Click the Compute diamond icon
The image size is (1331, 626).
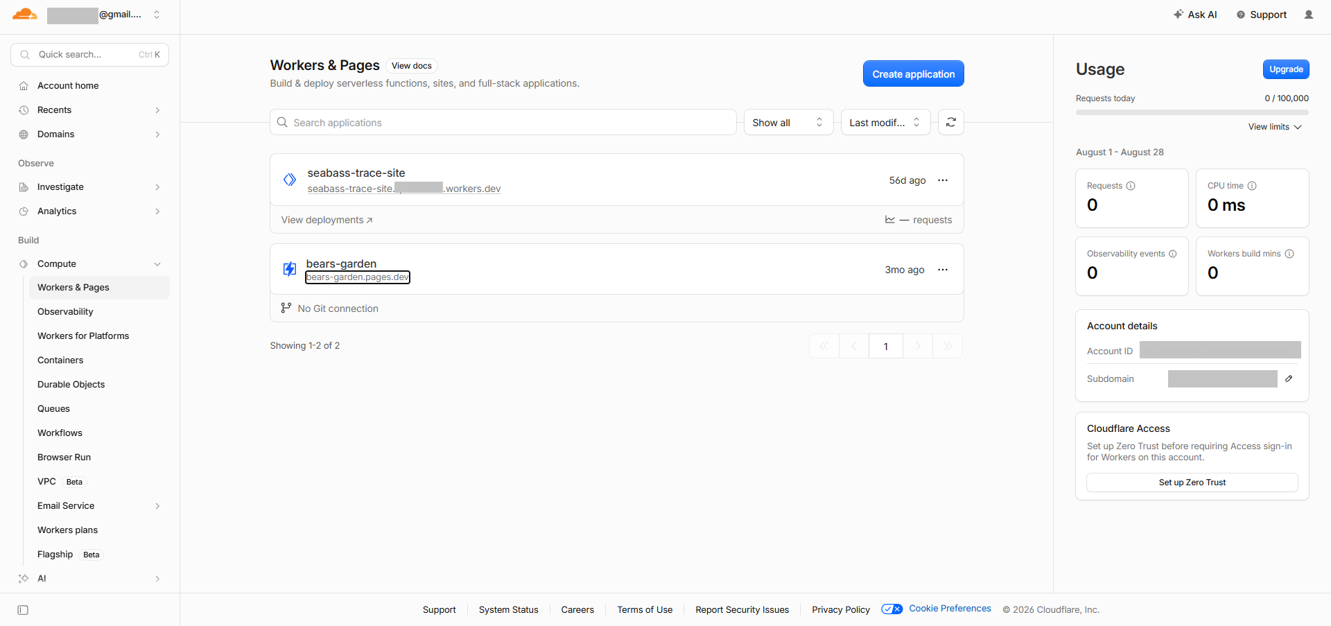pos(24,264)
